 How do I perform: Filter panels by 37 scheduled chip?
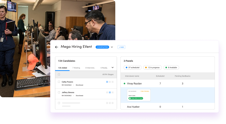pos(132,68)
